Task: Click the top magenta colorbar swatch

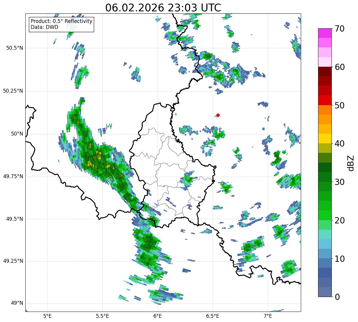Action: click(325, 33)
